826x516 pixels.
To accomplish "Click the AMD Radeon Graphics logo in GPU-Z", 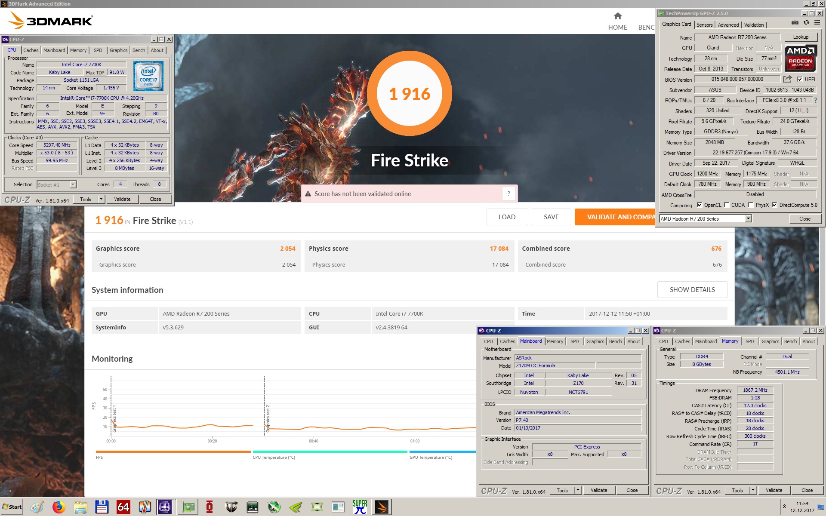I will (800, 58).
